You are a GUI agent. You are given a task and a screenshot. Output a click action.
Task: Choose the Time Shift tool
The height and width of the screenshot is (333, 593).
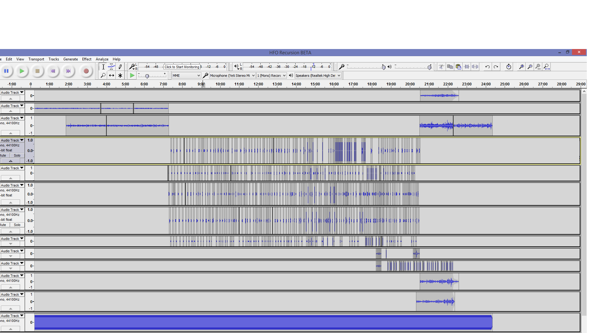111,75
